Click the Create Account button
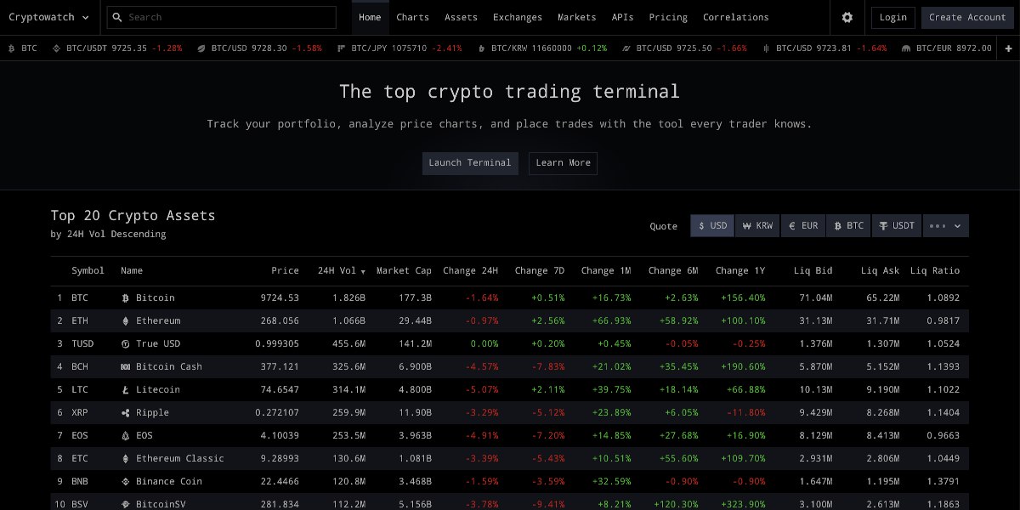This screenshot has height=510, width=1020. pyautogui.click(x=967, y=17)
